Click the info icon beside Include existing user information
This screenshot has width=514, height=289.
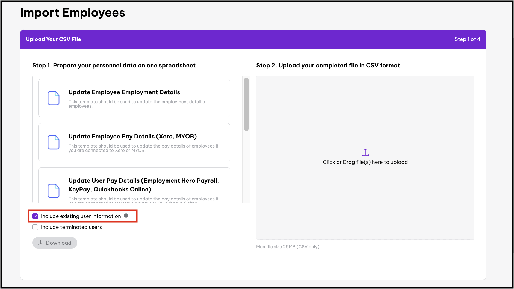126,216
